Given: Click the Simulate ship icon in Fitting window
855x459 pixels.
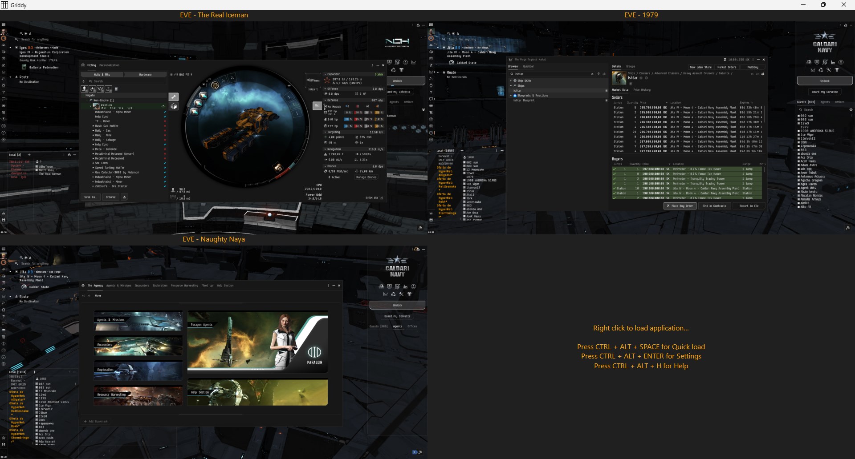Looking at the screenshot, I should coord(313,81).
